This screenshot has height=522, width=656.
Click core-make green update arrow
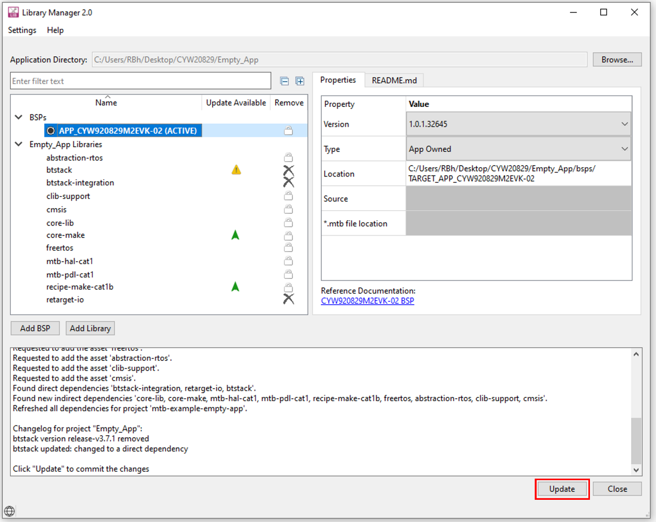coord(235,235)
